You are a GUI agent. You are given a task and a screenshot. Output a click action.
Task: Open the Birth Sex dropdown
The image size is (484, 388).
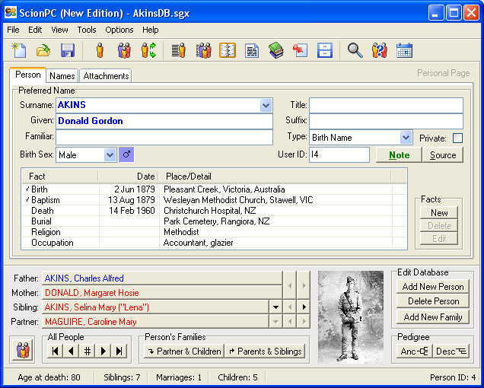point(110,154)
